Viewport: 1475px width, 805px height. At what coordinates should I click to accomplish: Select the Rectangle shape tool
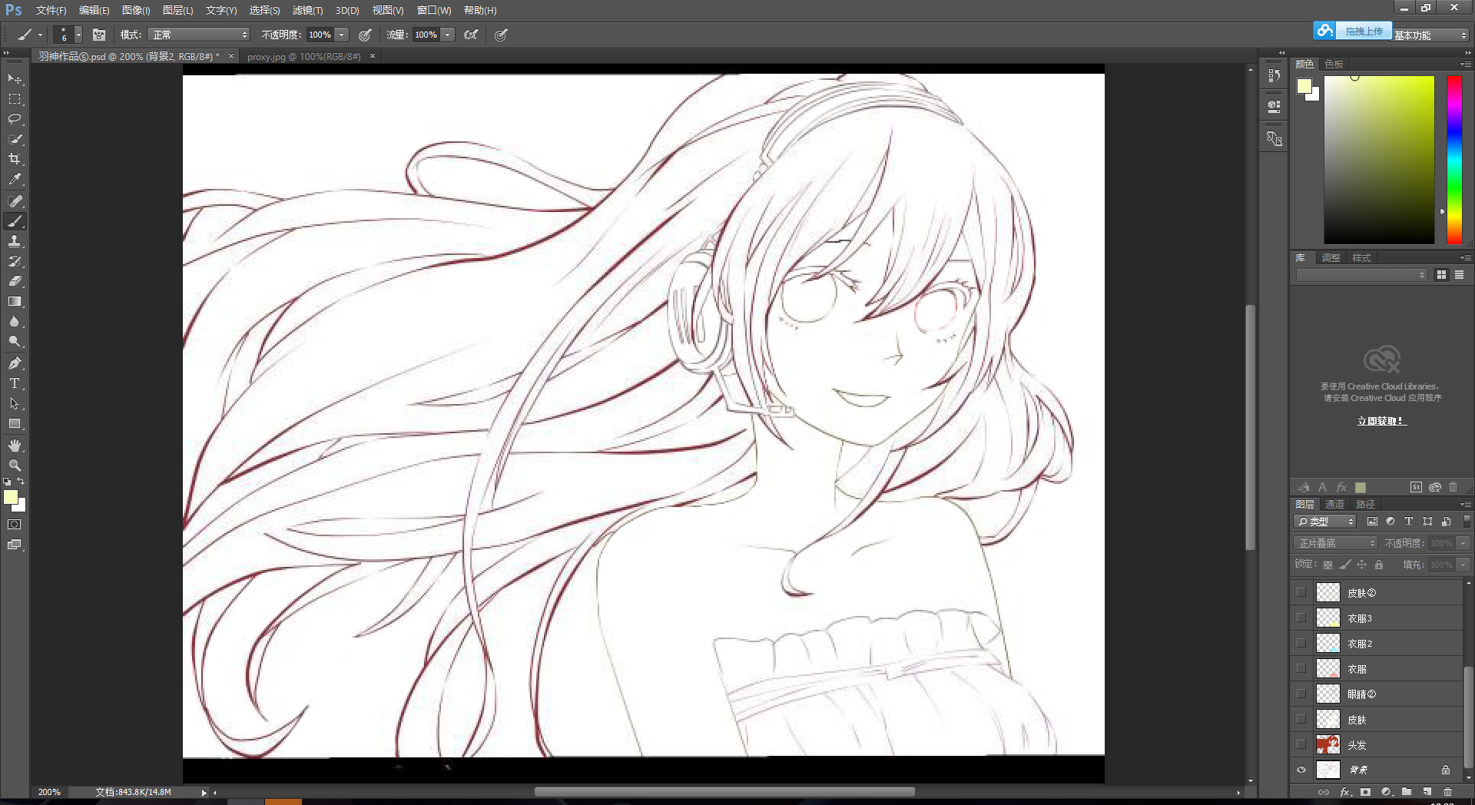point(15,423)
